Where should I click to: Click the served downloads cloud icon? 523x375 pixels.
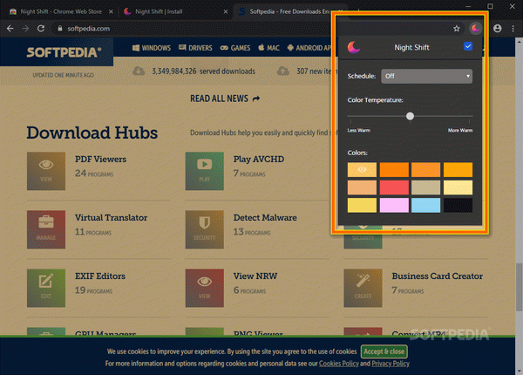click(x=139, y=71)
